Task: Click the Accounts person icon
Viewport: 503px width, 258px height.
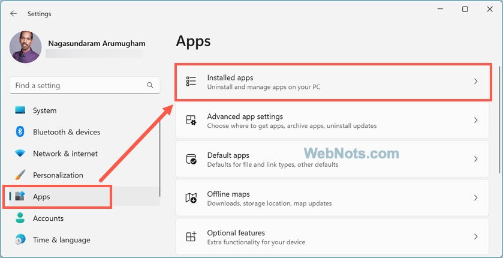Action: (x=20, y=218)
